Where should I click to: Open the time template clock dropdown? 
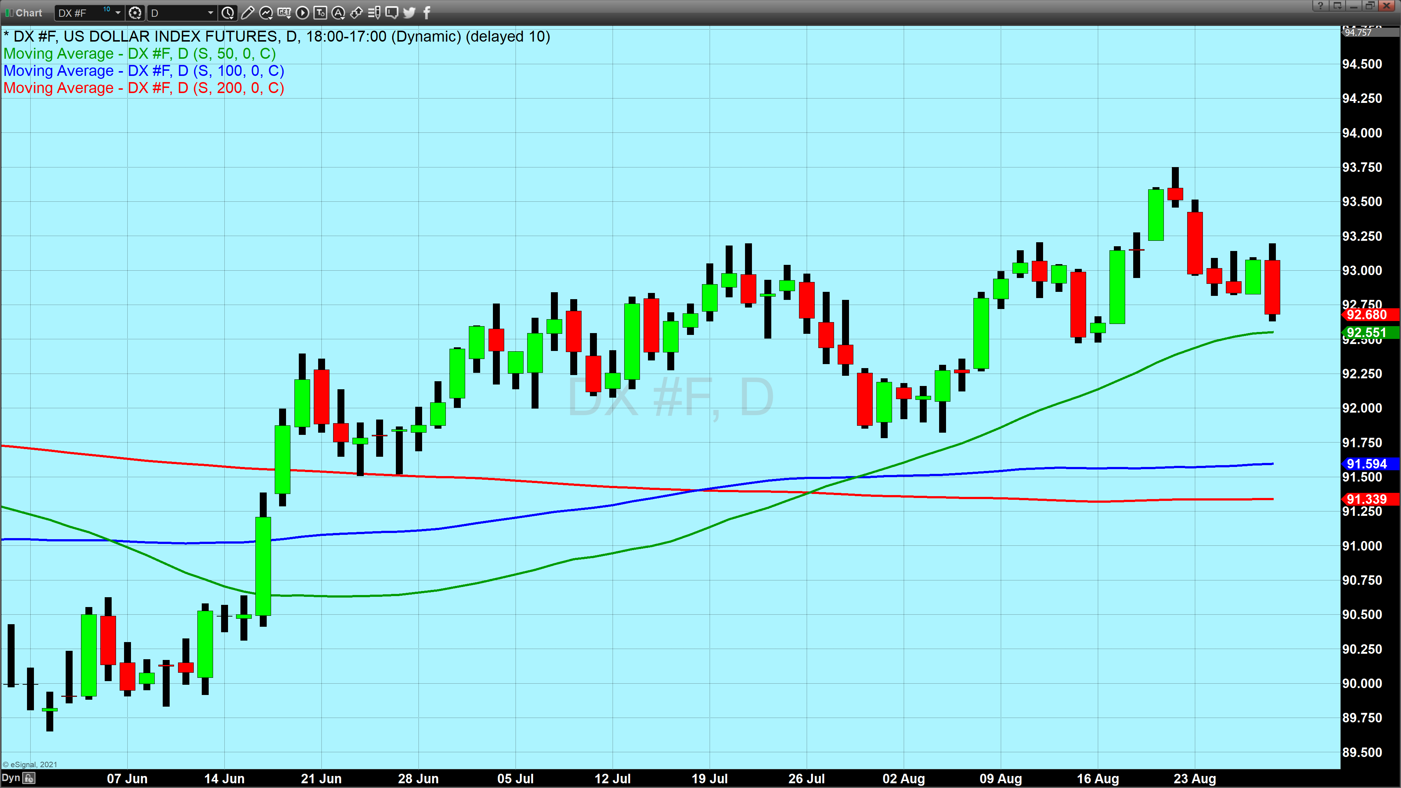tap(228, 12)
